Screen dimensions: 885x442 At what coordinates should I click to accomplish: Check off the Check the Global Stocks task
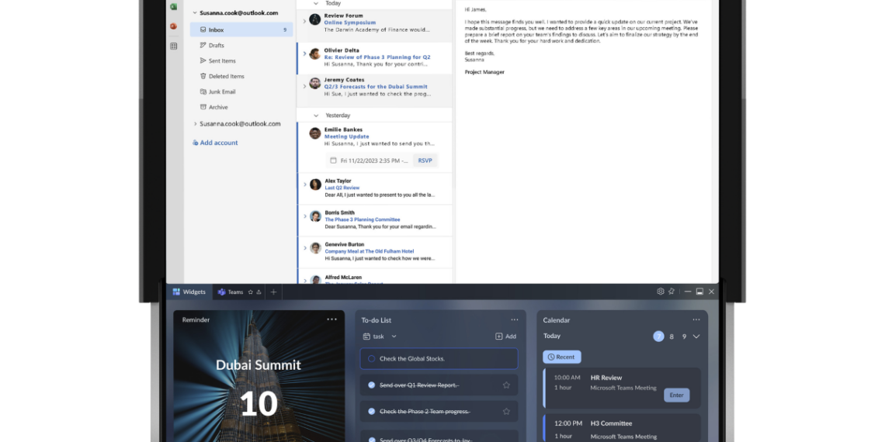click(371, 358)
